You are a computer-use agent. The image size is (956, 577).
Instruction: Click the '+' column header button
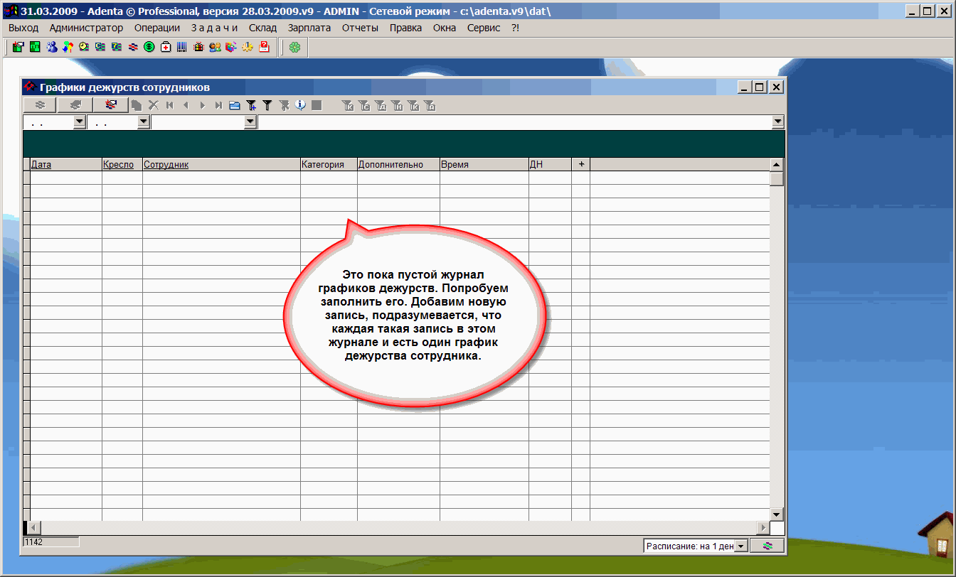tap(580, 164)
